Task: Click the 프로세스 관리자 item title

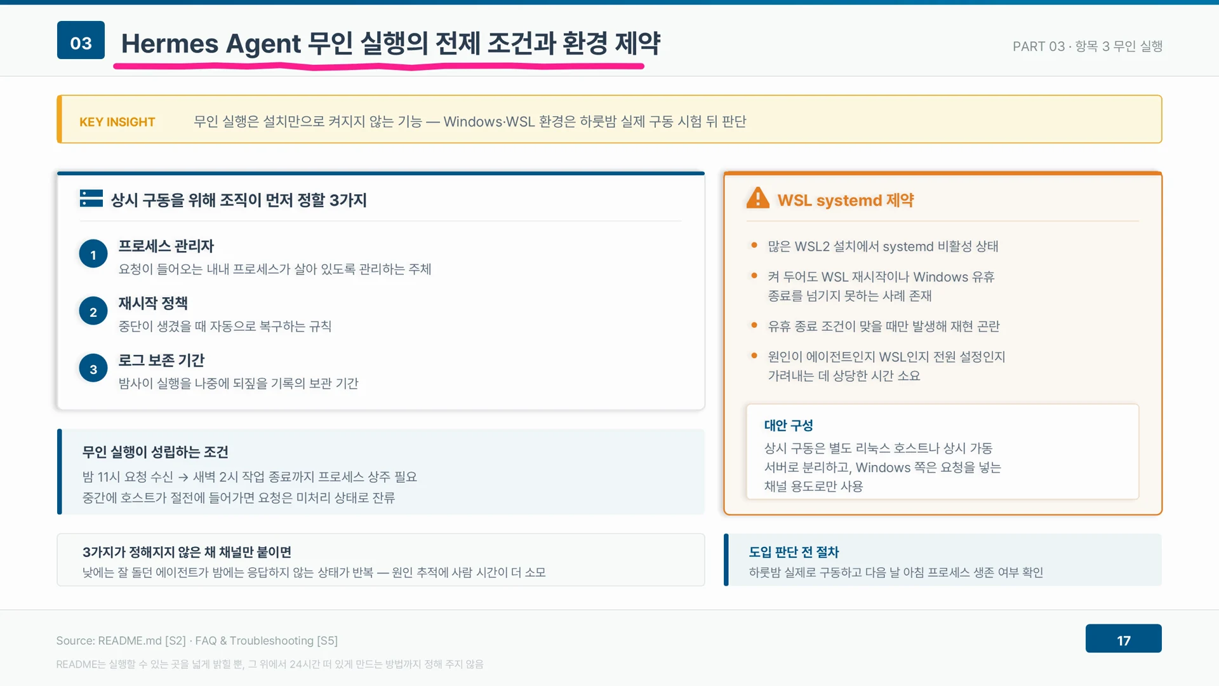Action: [166, 246]
